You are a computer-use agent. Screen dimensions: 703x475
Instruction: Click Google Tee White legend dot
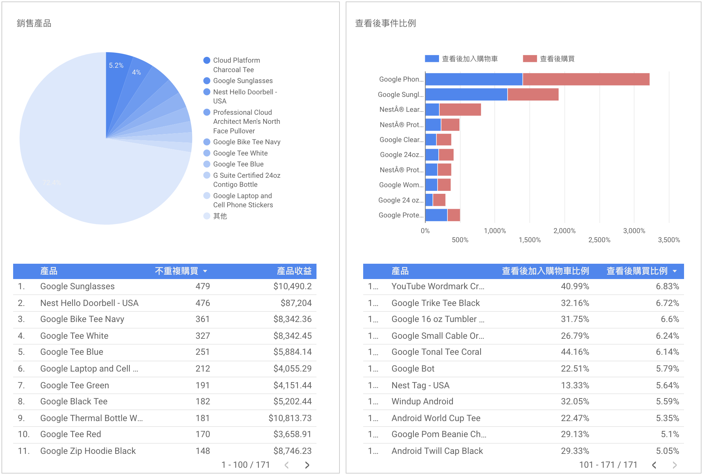(x=207, y=153)
